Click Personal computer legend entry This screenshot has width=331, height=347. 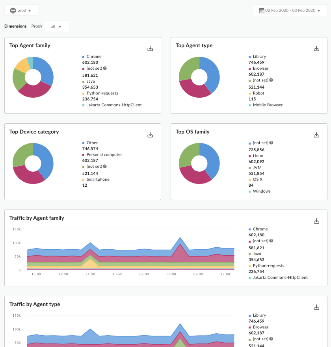point(104,155)
